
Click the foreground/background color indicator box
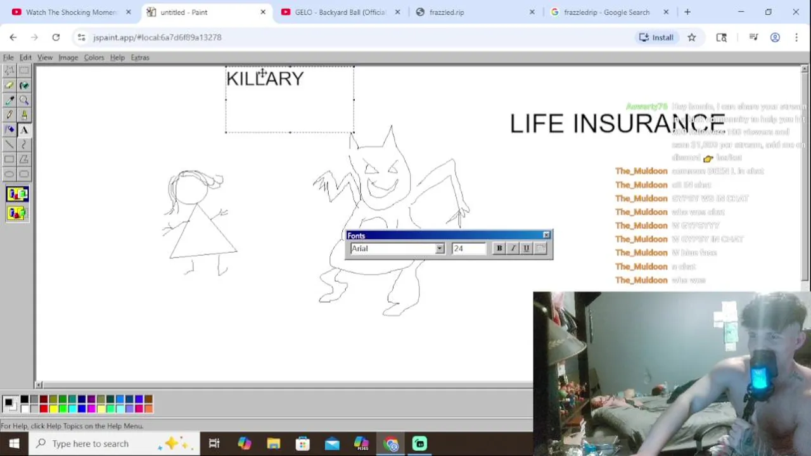10,403
